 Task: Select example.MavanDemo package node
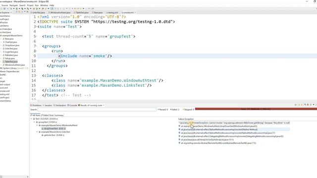pos(12,36)
